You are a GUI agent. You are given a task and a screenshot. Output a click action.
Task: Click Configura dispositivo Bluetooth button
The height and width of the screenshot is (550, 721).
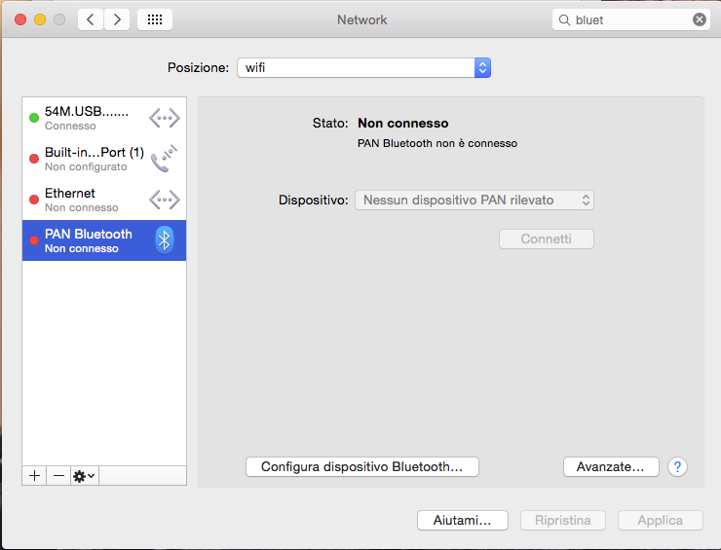pyautogui.click(x=362, y=467)
